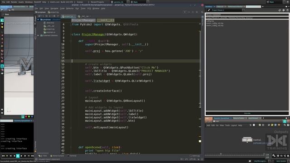This screenshot has width=290, height=163.
Task: Open the Houdini Windows menu
Action: (x=29, y=2)
